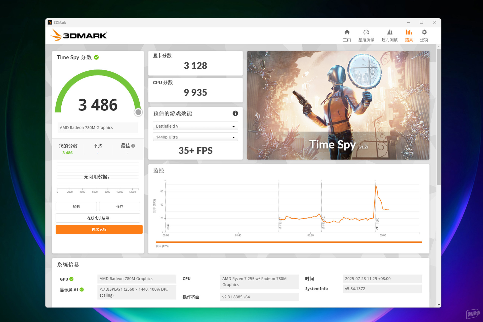Screen dimensions: 483x322
Task: Click GPU field AMD Radeon 780M Graphics in 系统信息
Action: 137,279
